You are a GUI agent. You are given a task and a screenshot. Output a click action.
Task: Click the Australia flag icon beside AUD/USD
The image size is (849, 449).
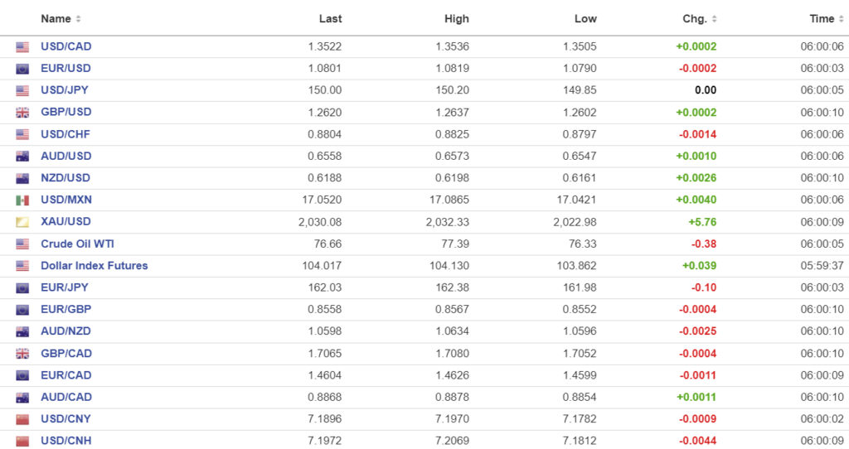[x=22, y=157]
